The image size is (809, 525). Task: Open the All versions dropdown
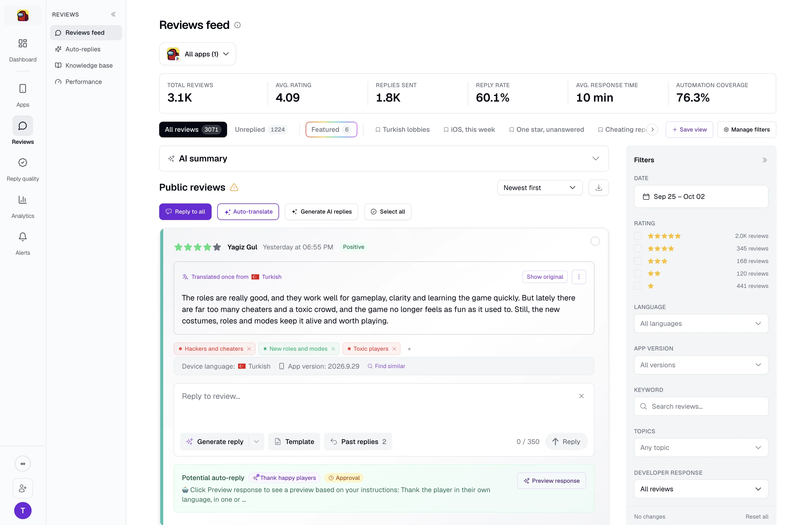[x=701, y=365]
